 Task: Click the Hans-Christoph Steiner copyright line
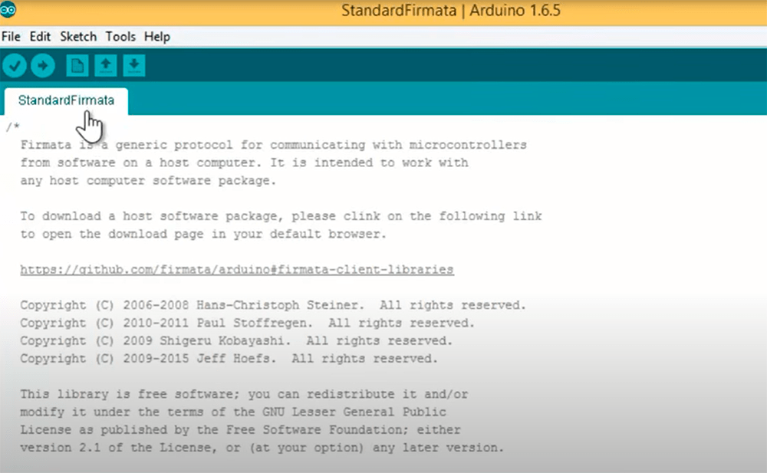click(273, 305)
